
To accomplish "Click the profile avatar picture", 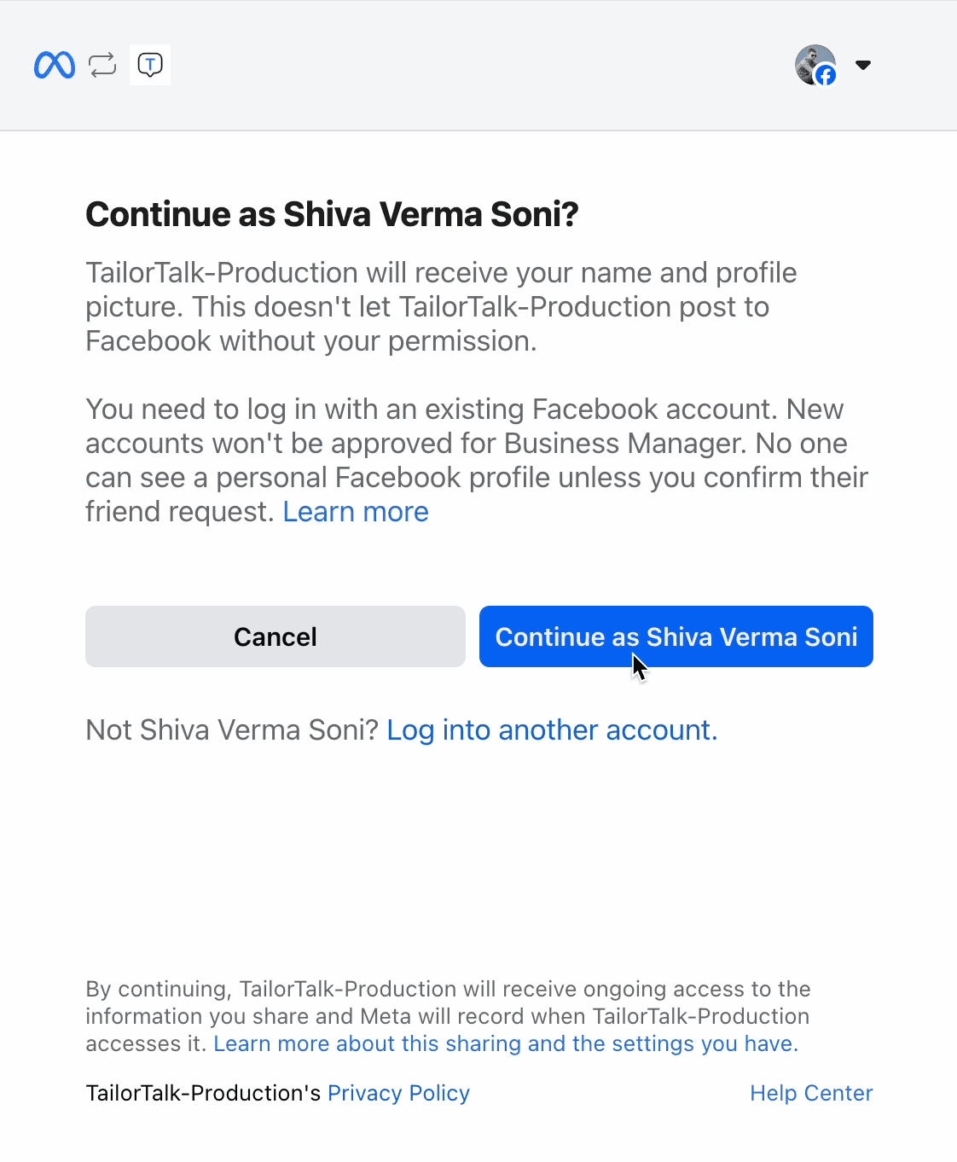I will pyautogui.click(x=815, y=65).
